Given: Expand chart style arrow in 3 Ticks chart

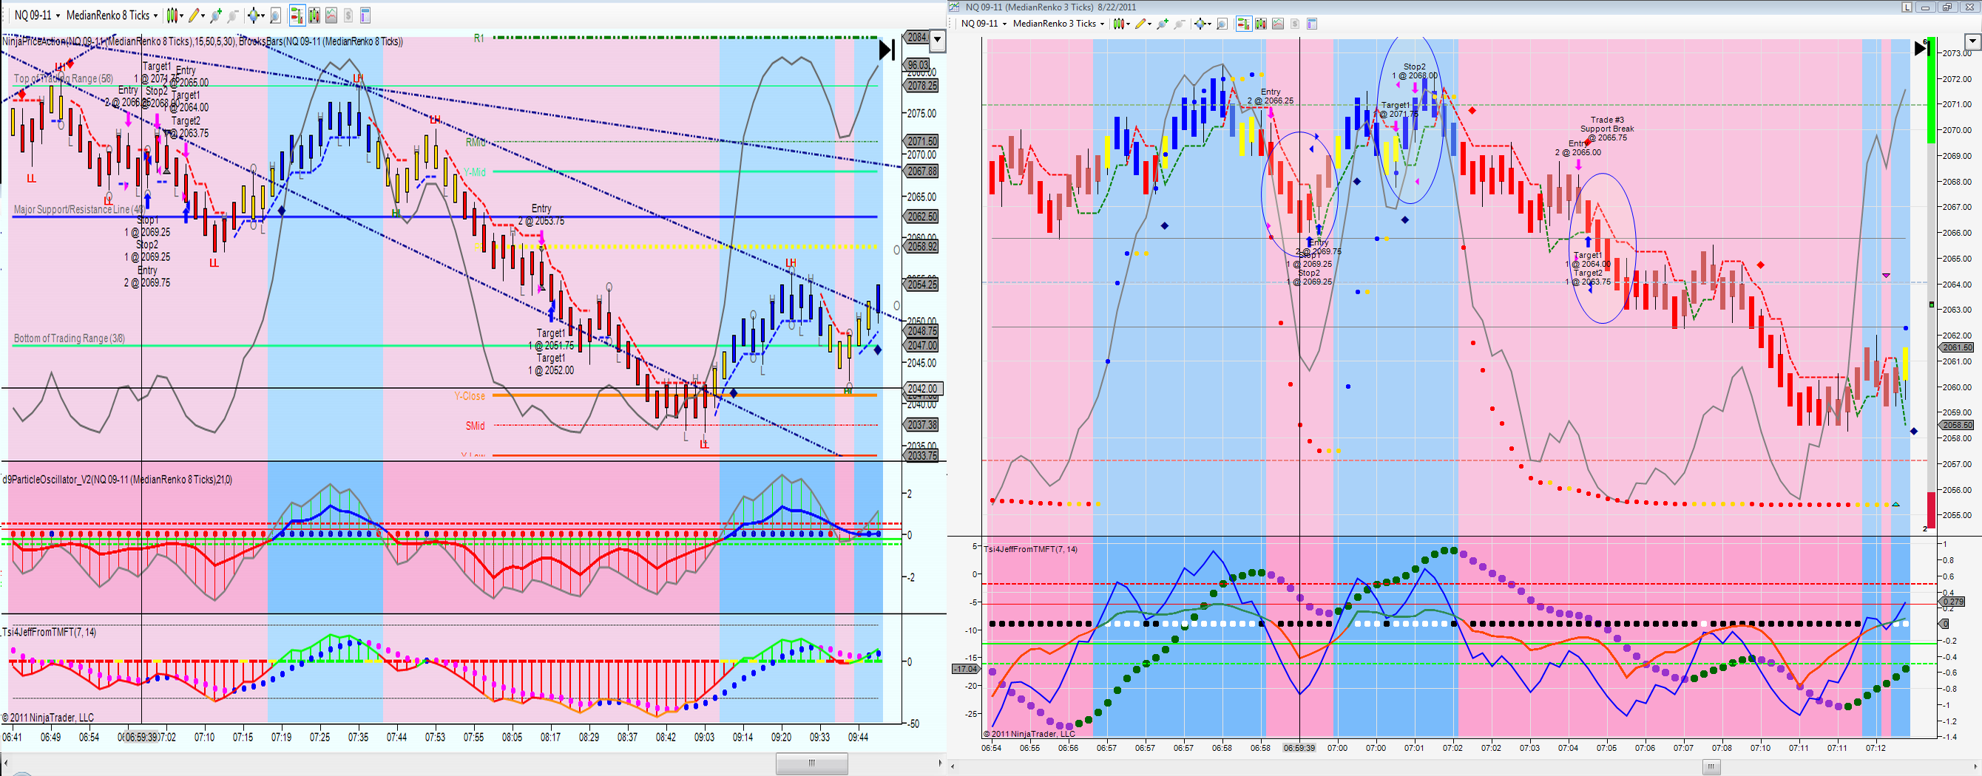Looking at the screenshot, I should point(1128,24).
